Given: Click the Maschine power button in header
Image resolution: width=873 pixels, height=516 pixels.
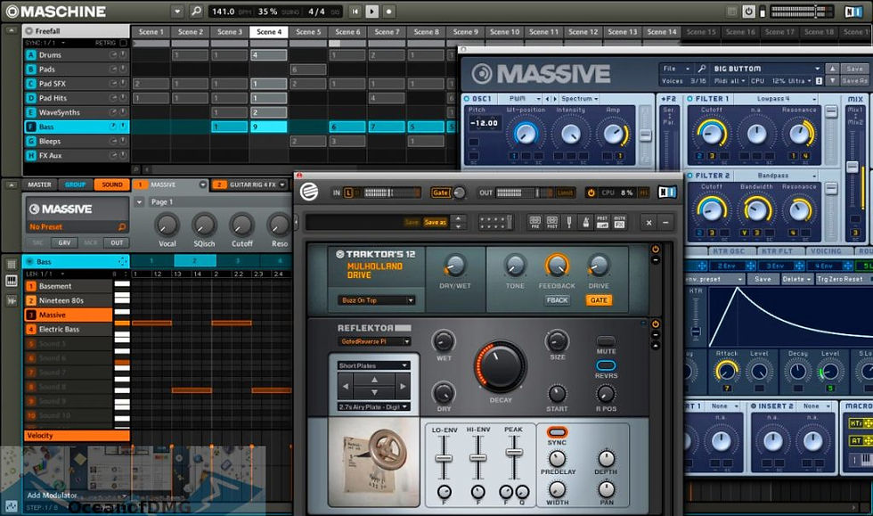Looking at the screenshot, I should pyautogui.click(x=749, y=12).
